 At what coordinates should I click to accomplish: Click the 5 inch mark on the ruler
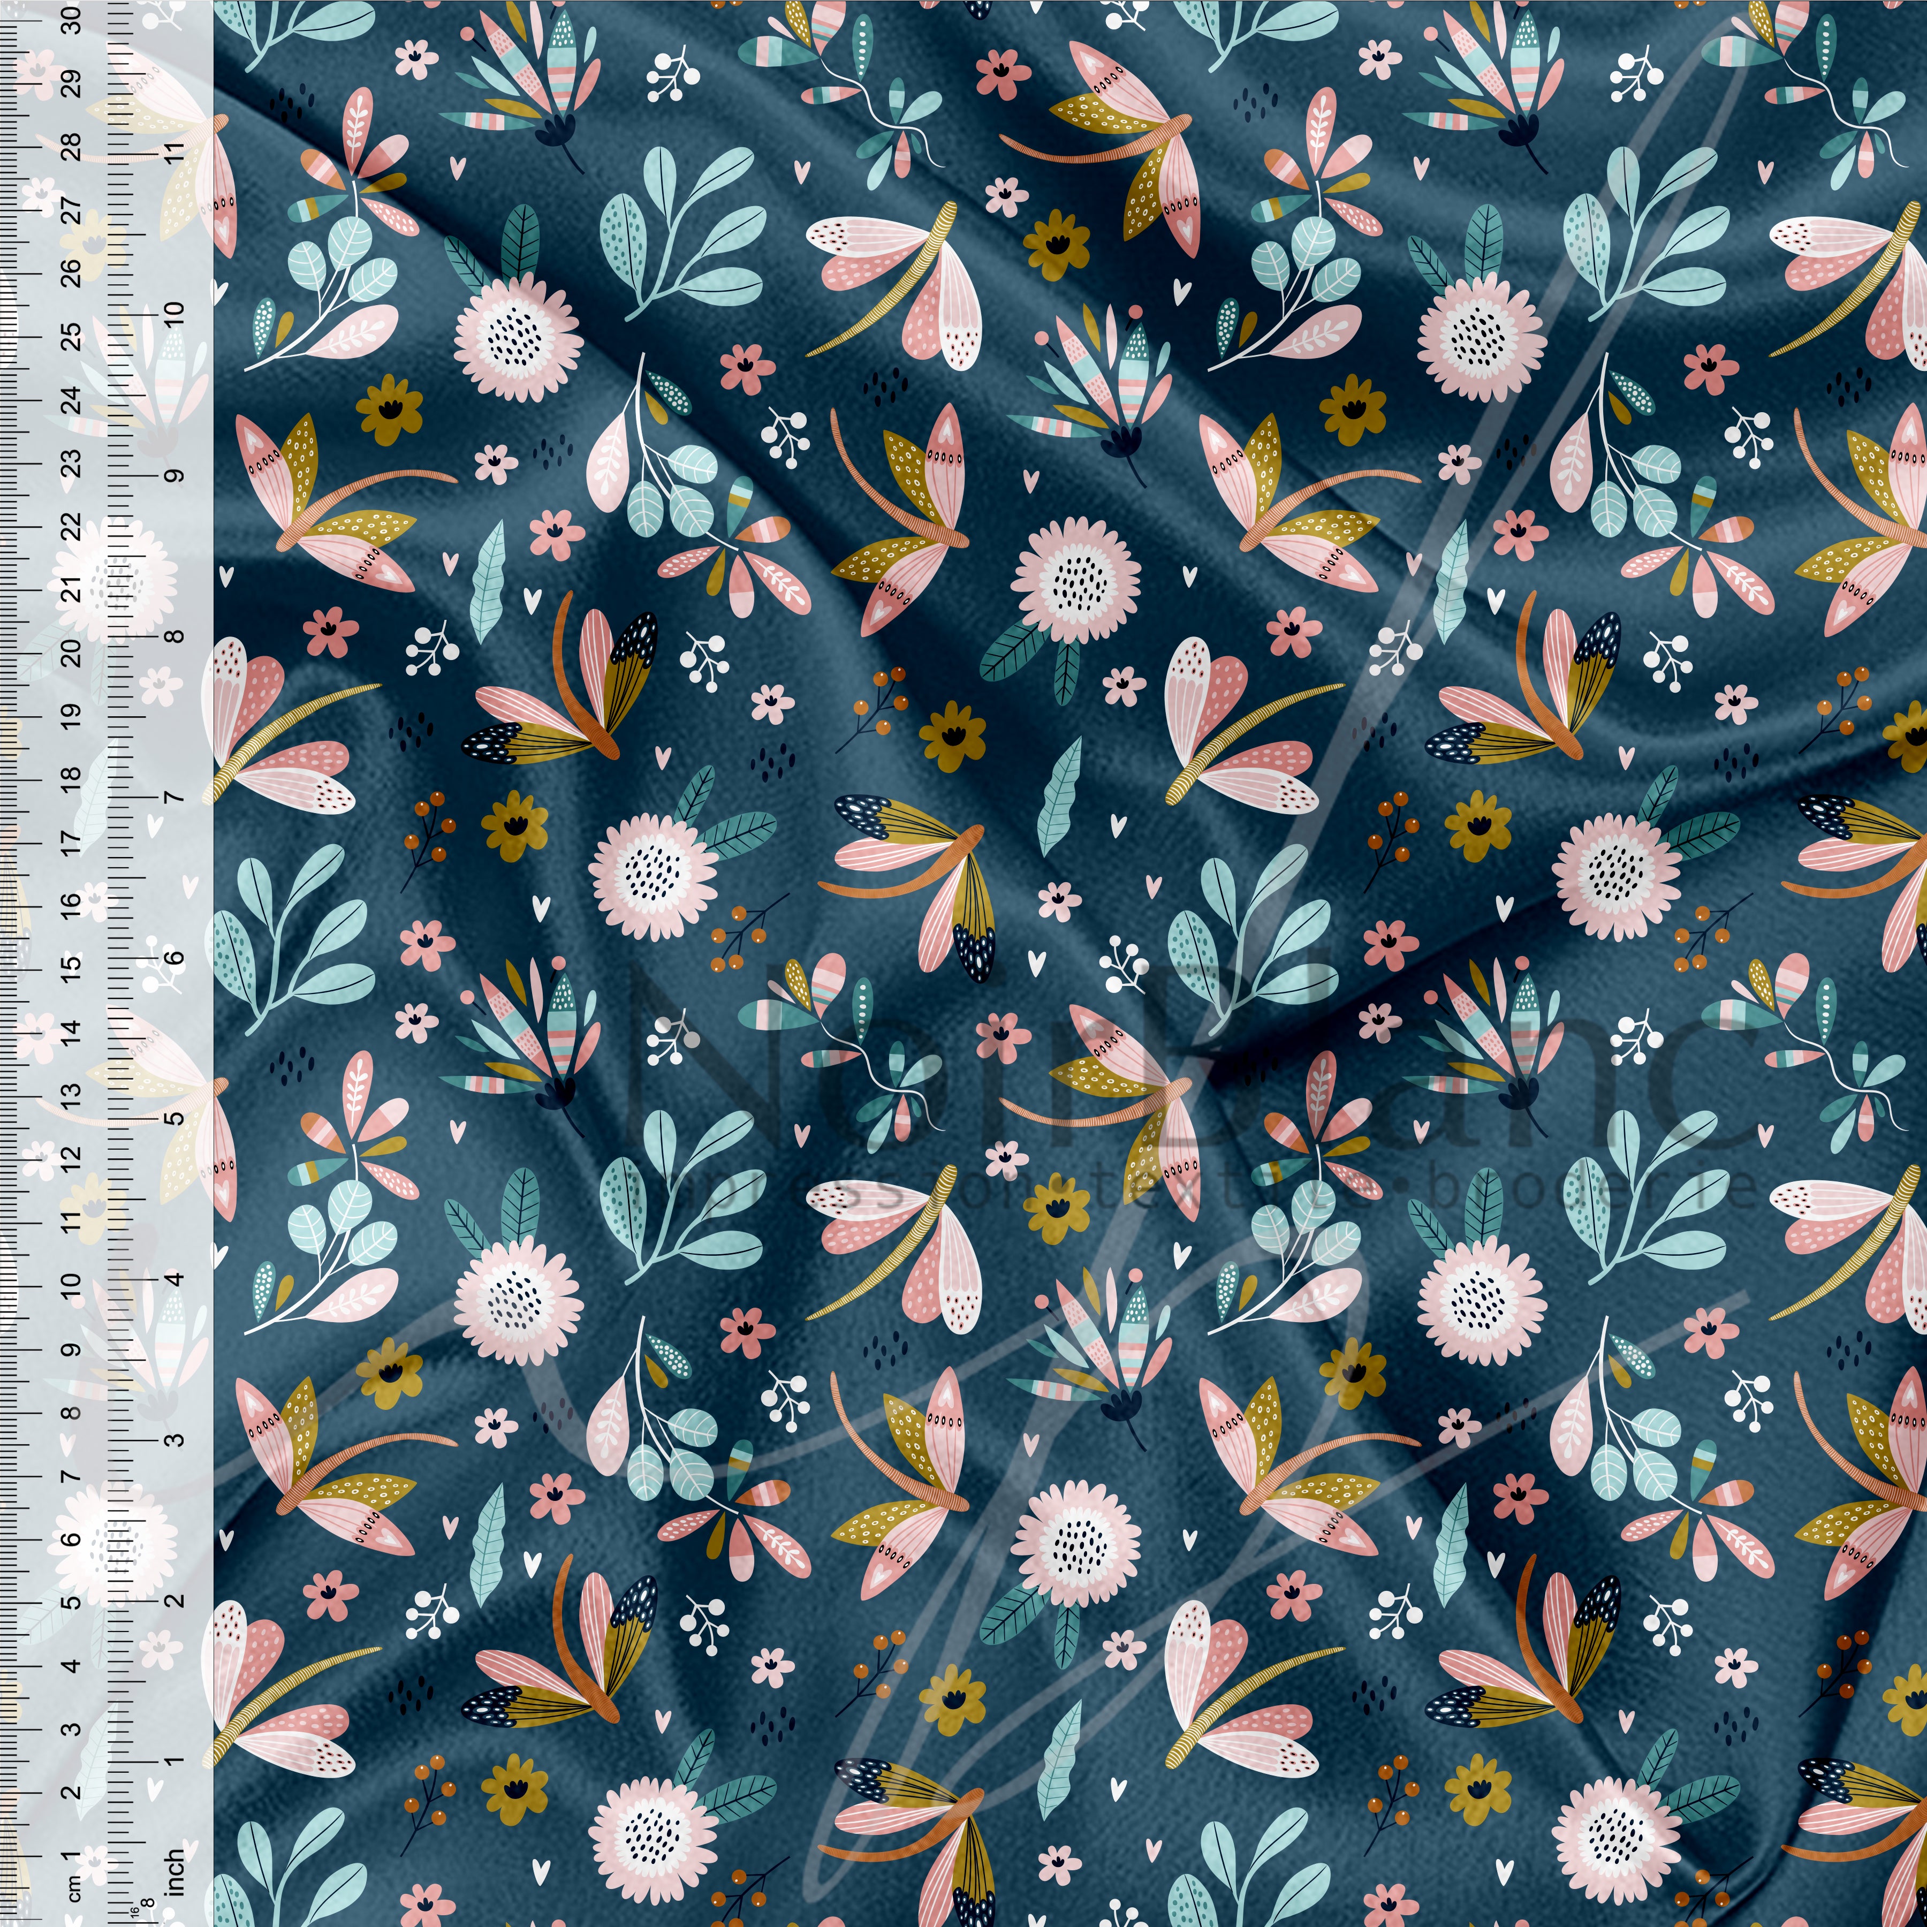[176, 1118]
